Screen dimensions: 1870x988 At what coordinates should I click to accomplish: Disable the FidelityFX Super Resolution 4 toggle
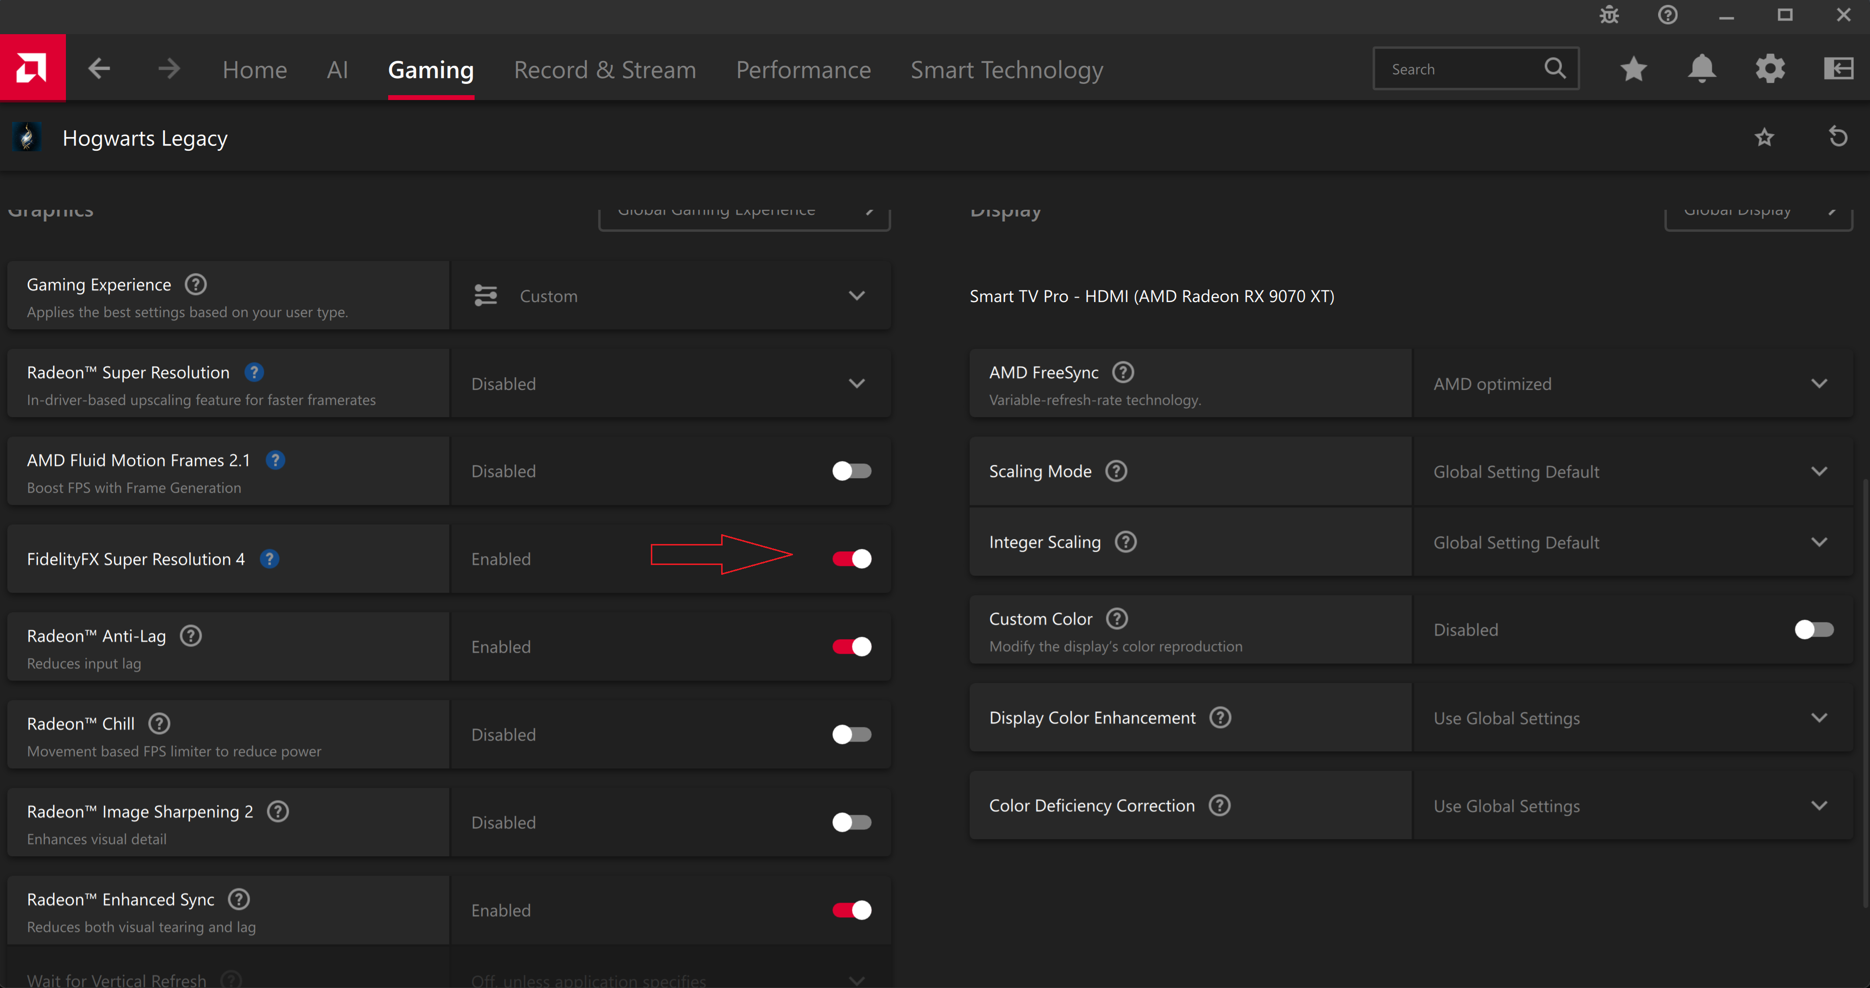click(852, 559)
